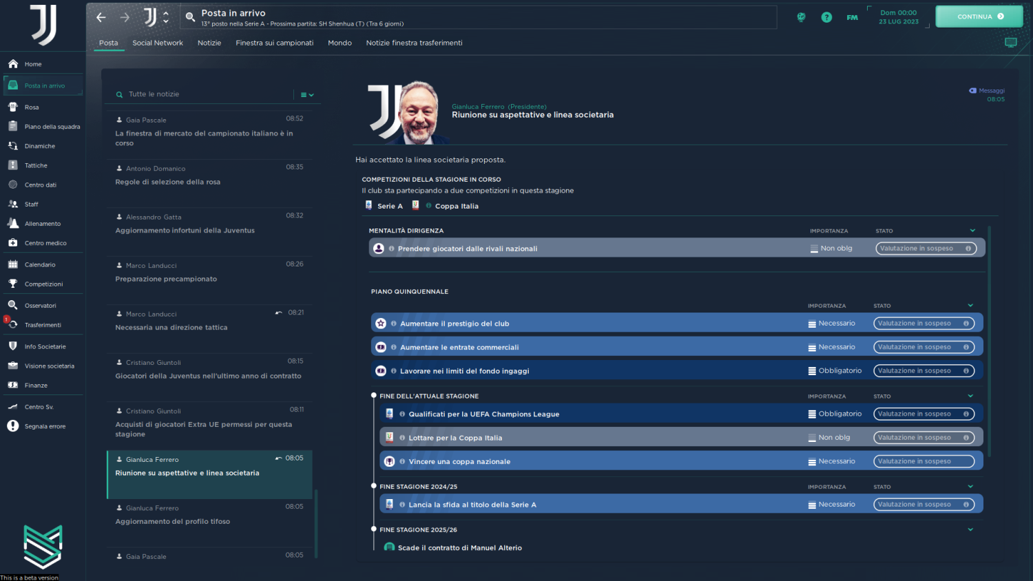
Task: Collapse the Fine stagione 2025/26 chevron
Action: pos(970,529)
